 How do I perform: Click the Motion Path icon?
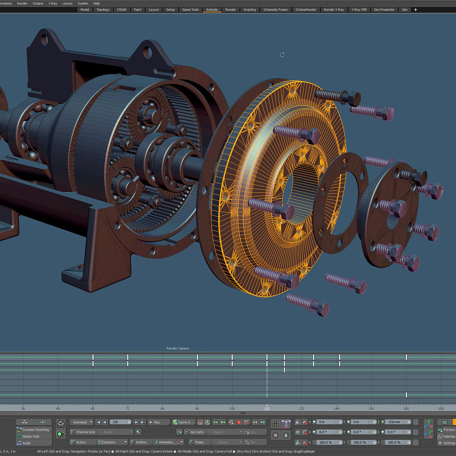click(19, 436)
